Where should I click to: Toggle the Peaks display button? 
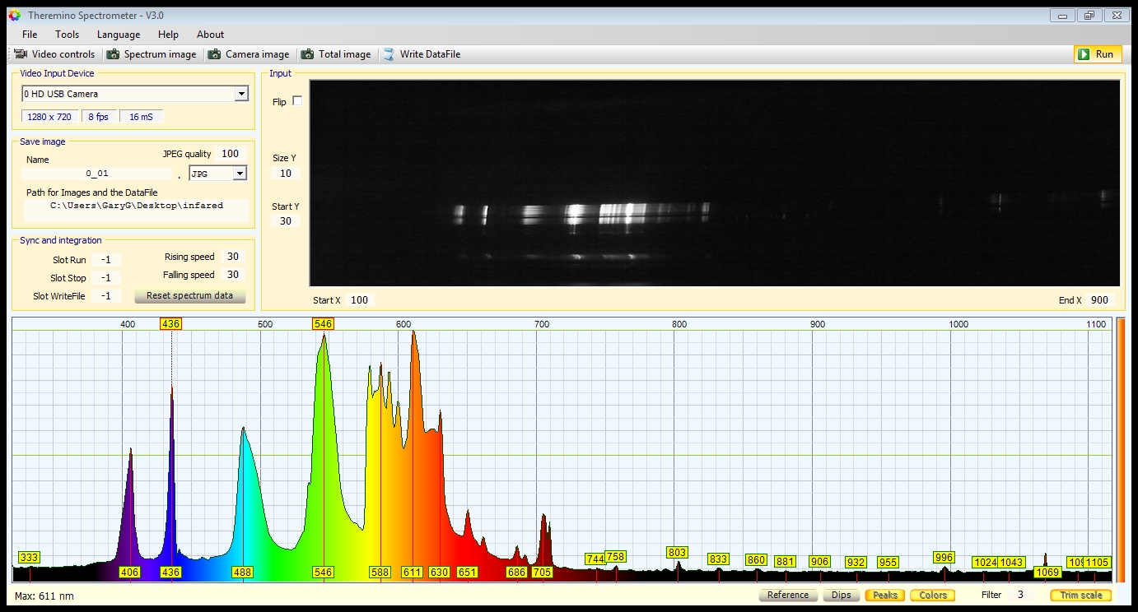(884, 595)
